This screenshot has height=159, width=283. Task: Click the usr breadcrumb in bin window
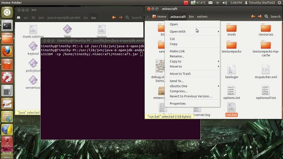tap(26, 18)
